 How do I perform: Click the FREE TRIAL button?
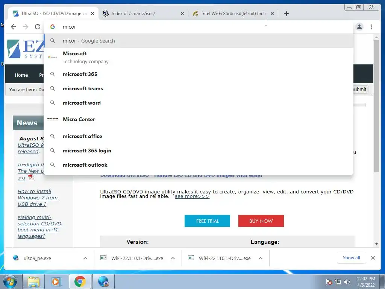[207, 221]
